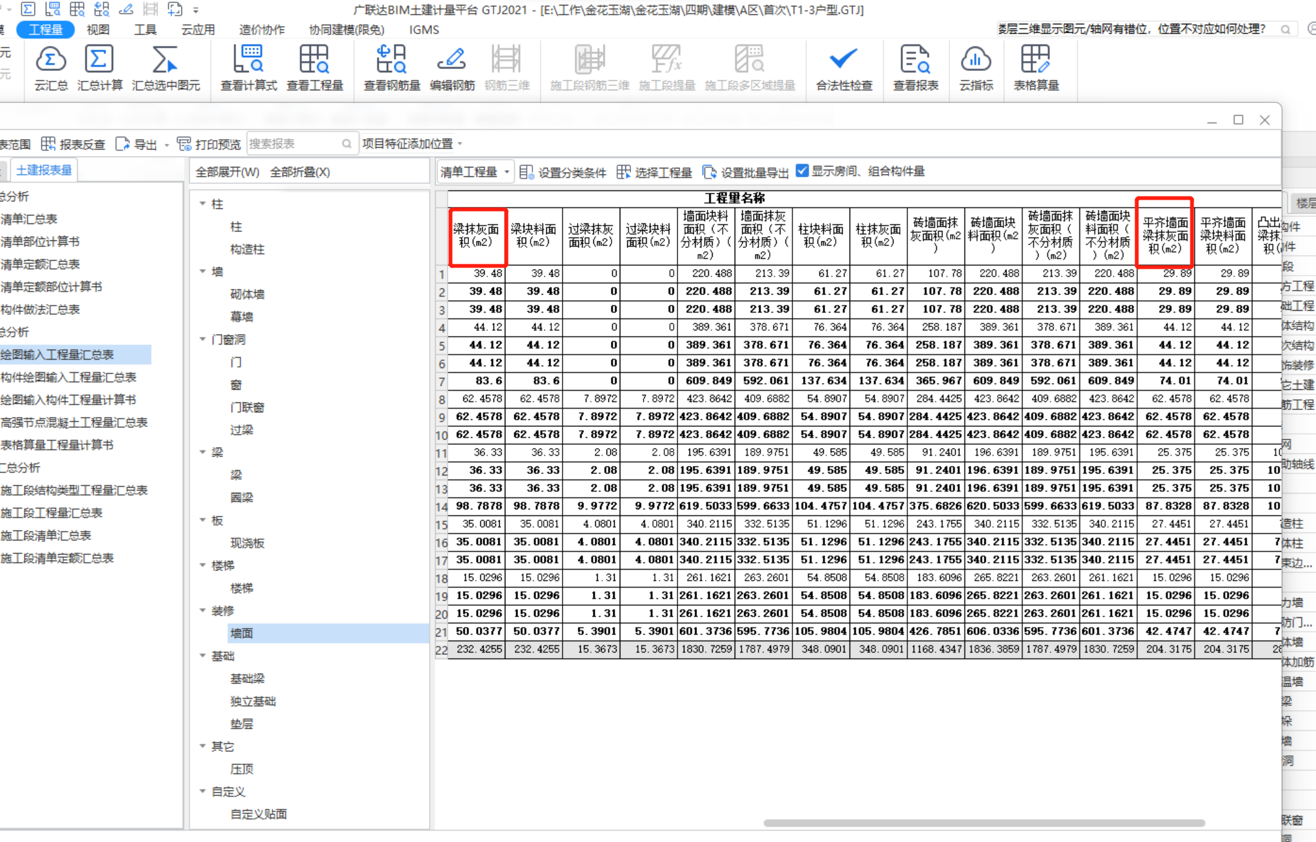Collapse the 基础 tree group
1316x842 pixels.
pos(202,656)
